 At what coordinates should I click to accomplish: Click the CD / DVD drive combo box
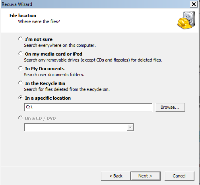coord(79,127)
